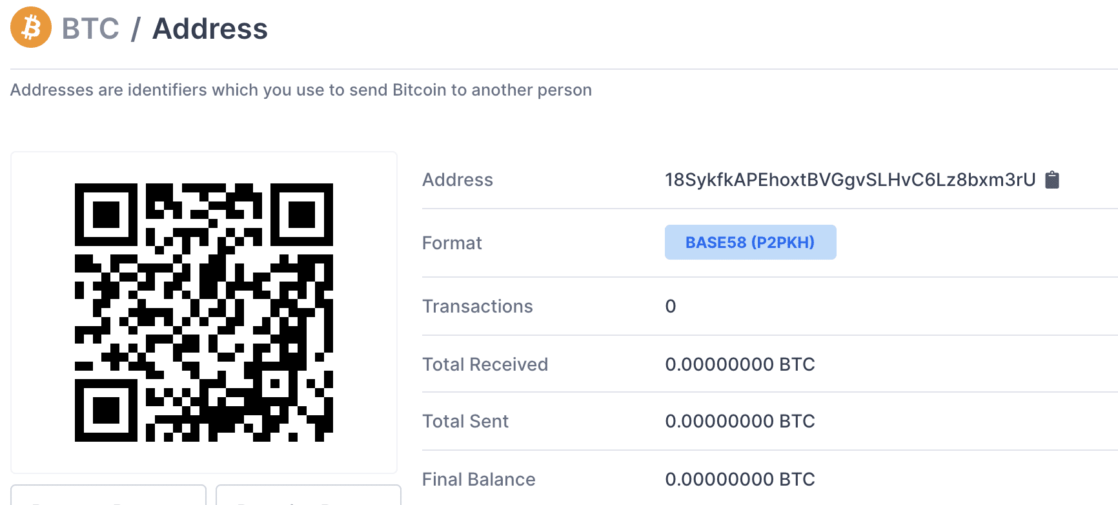Click the Format row label
Screen dimensions: 1118x505
[452, 243]
